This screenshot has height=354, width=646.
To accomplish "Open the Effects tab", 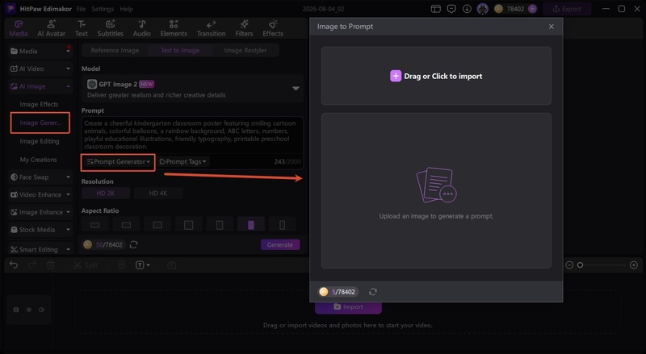I will (273, 28).
